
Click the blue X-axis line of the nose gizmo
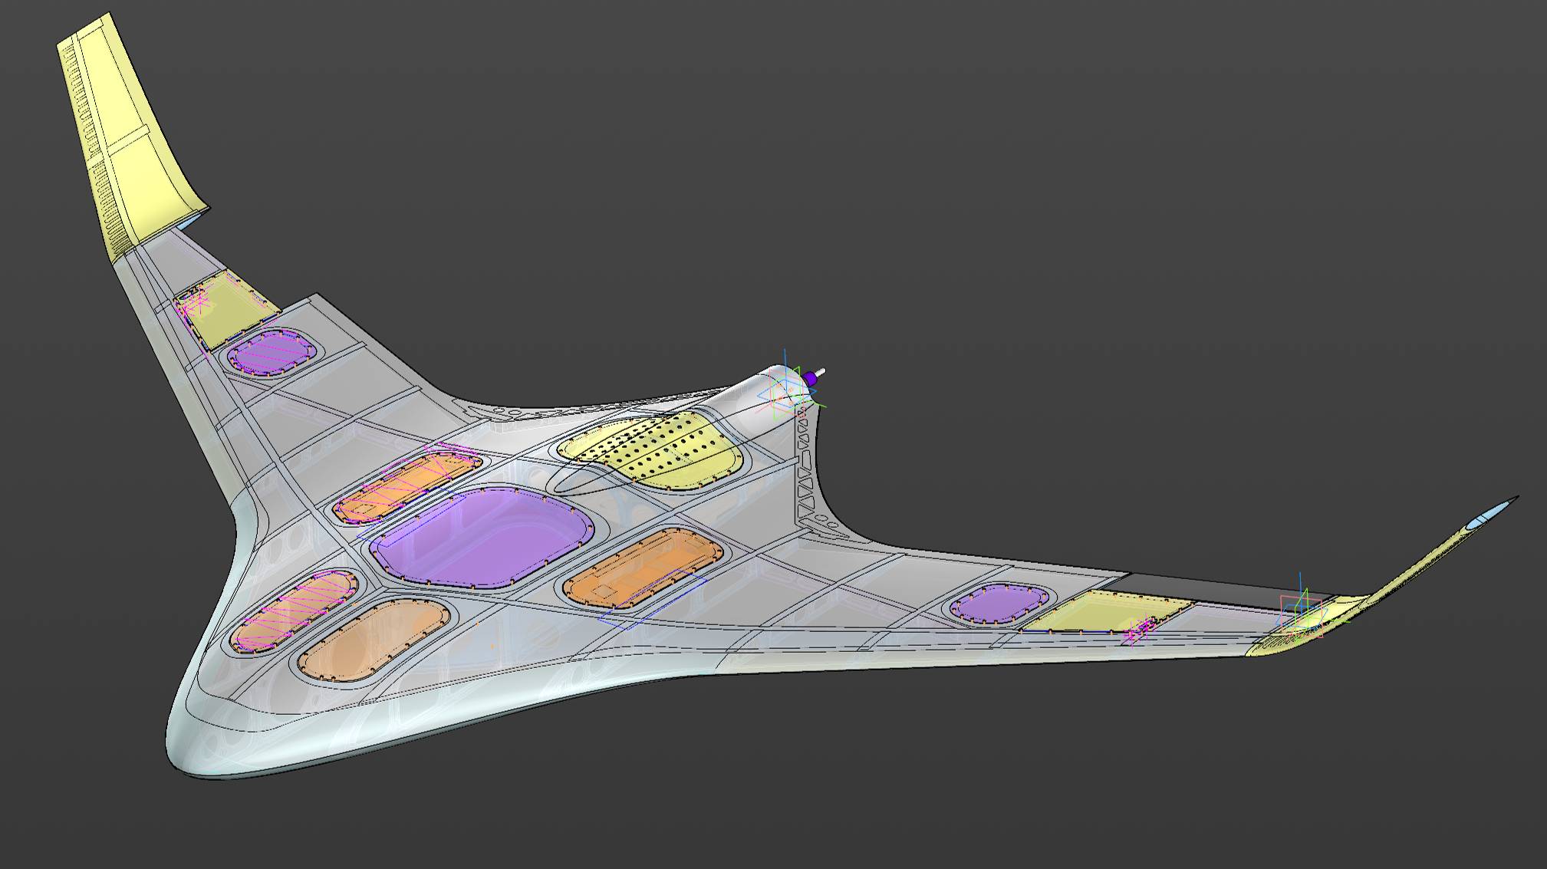785,357
